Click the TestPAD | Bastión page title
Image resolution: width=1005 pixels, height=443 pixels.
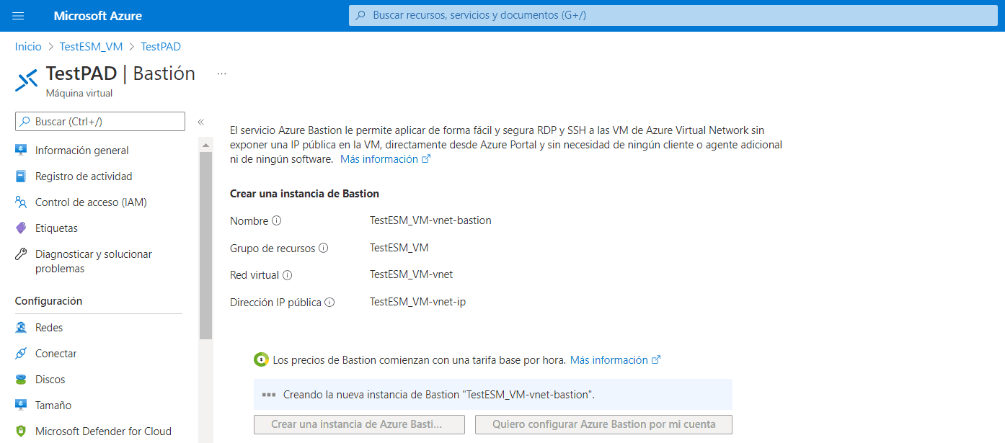coord(120,73)
